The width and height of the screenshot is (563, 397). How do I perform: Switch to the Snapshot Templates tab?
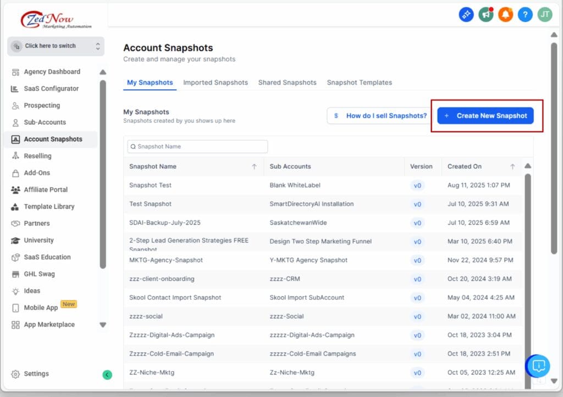coord(360,82)
